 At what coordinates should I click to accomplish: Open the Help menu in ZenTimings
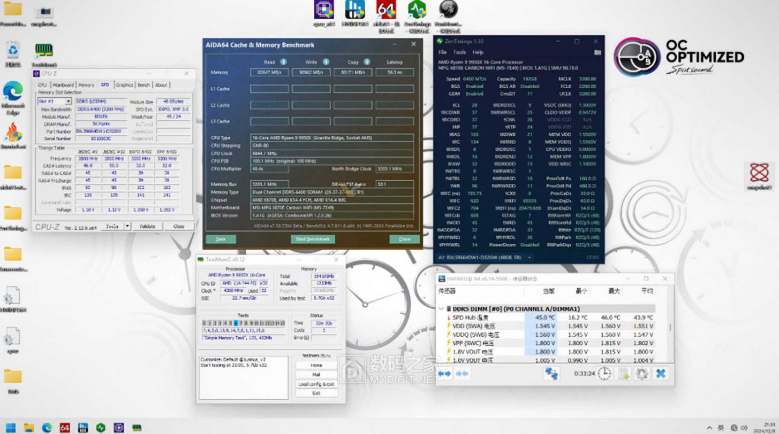[x=478, y=52]
